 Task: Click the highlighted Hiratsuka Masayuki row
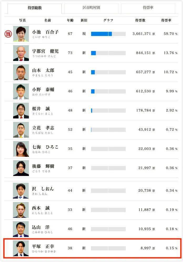pos(91,248)
